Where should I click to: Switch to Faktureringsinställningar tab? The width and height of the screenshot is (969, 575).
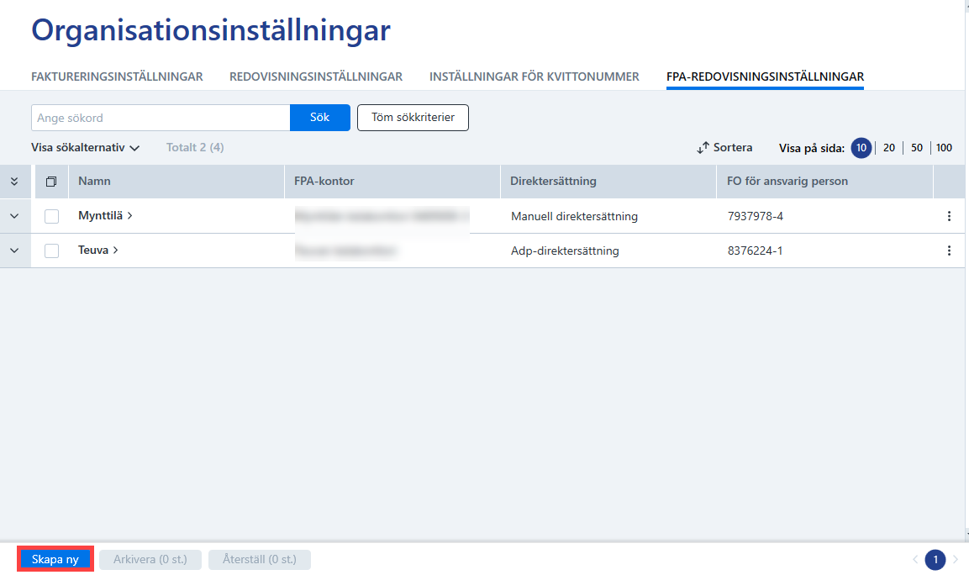(117, 76)
